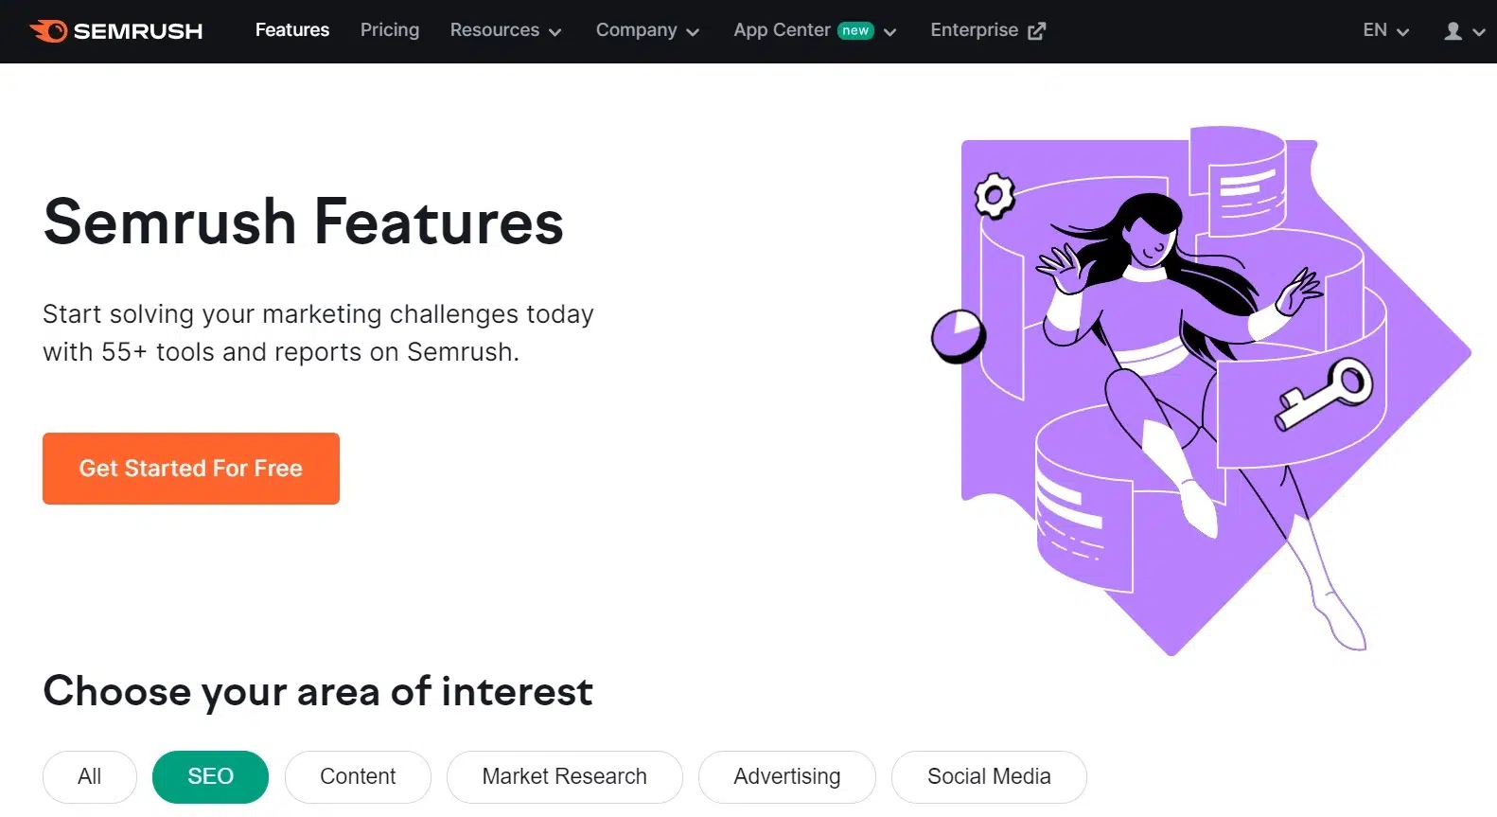Go to the Features menu item
The image size is (1497, 817).
(x=291, y=30)
